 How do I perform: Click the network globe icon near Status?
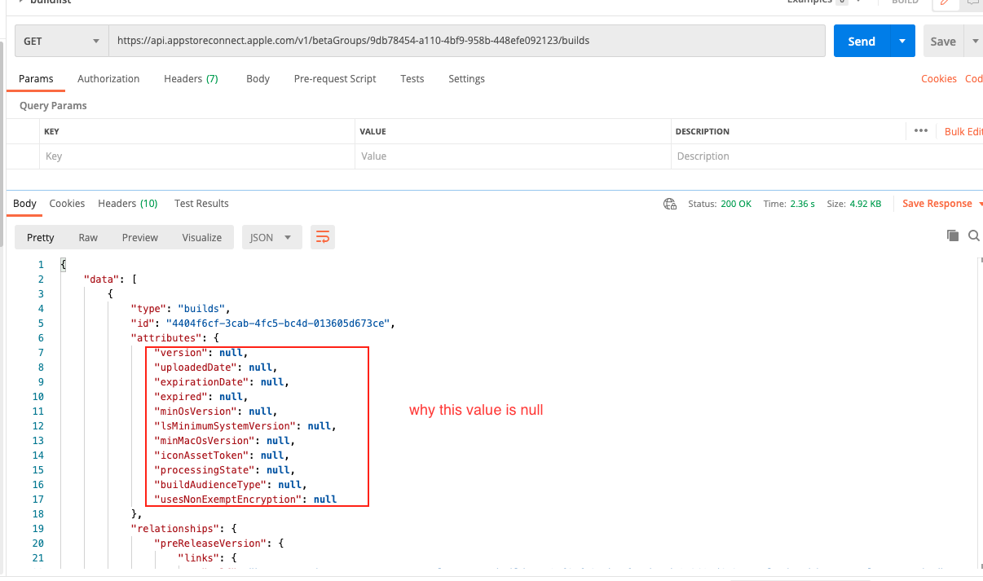point(670,204)
